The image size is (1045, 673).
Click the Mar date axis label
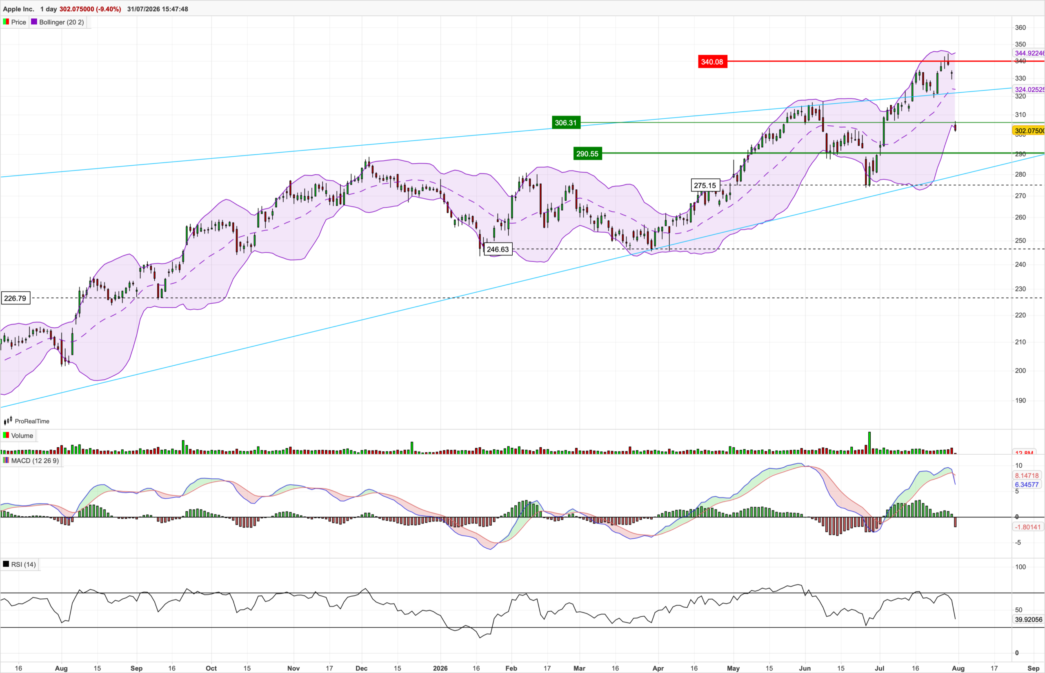point(579,668)
